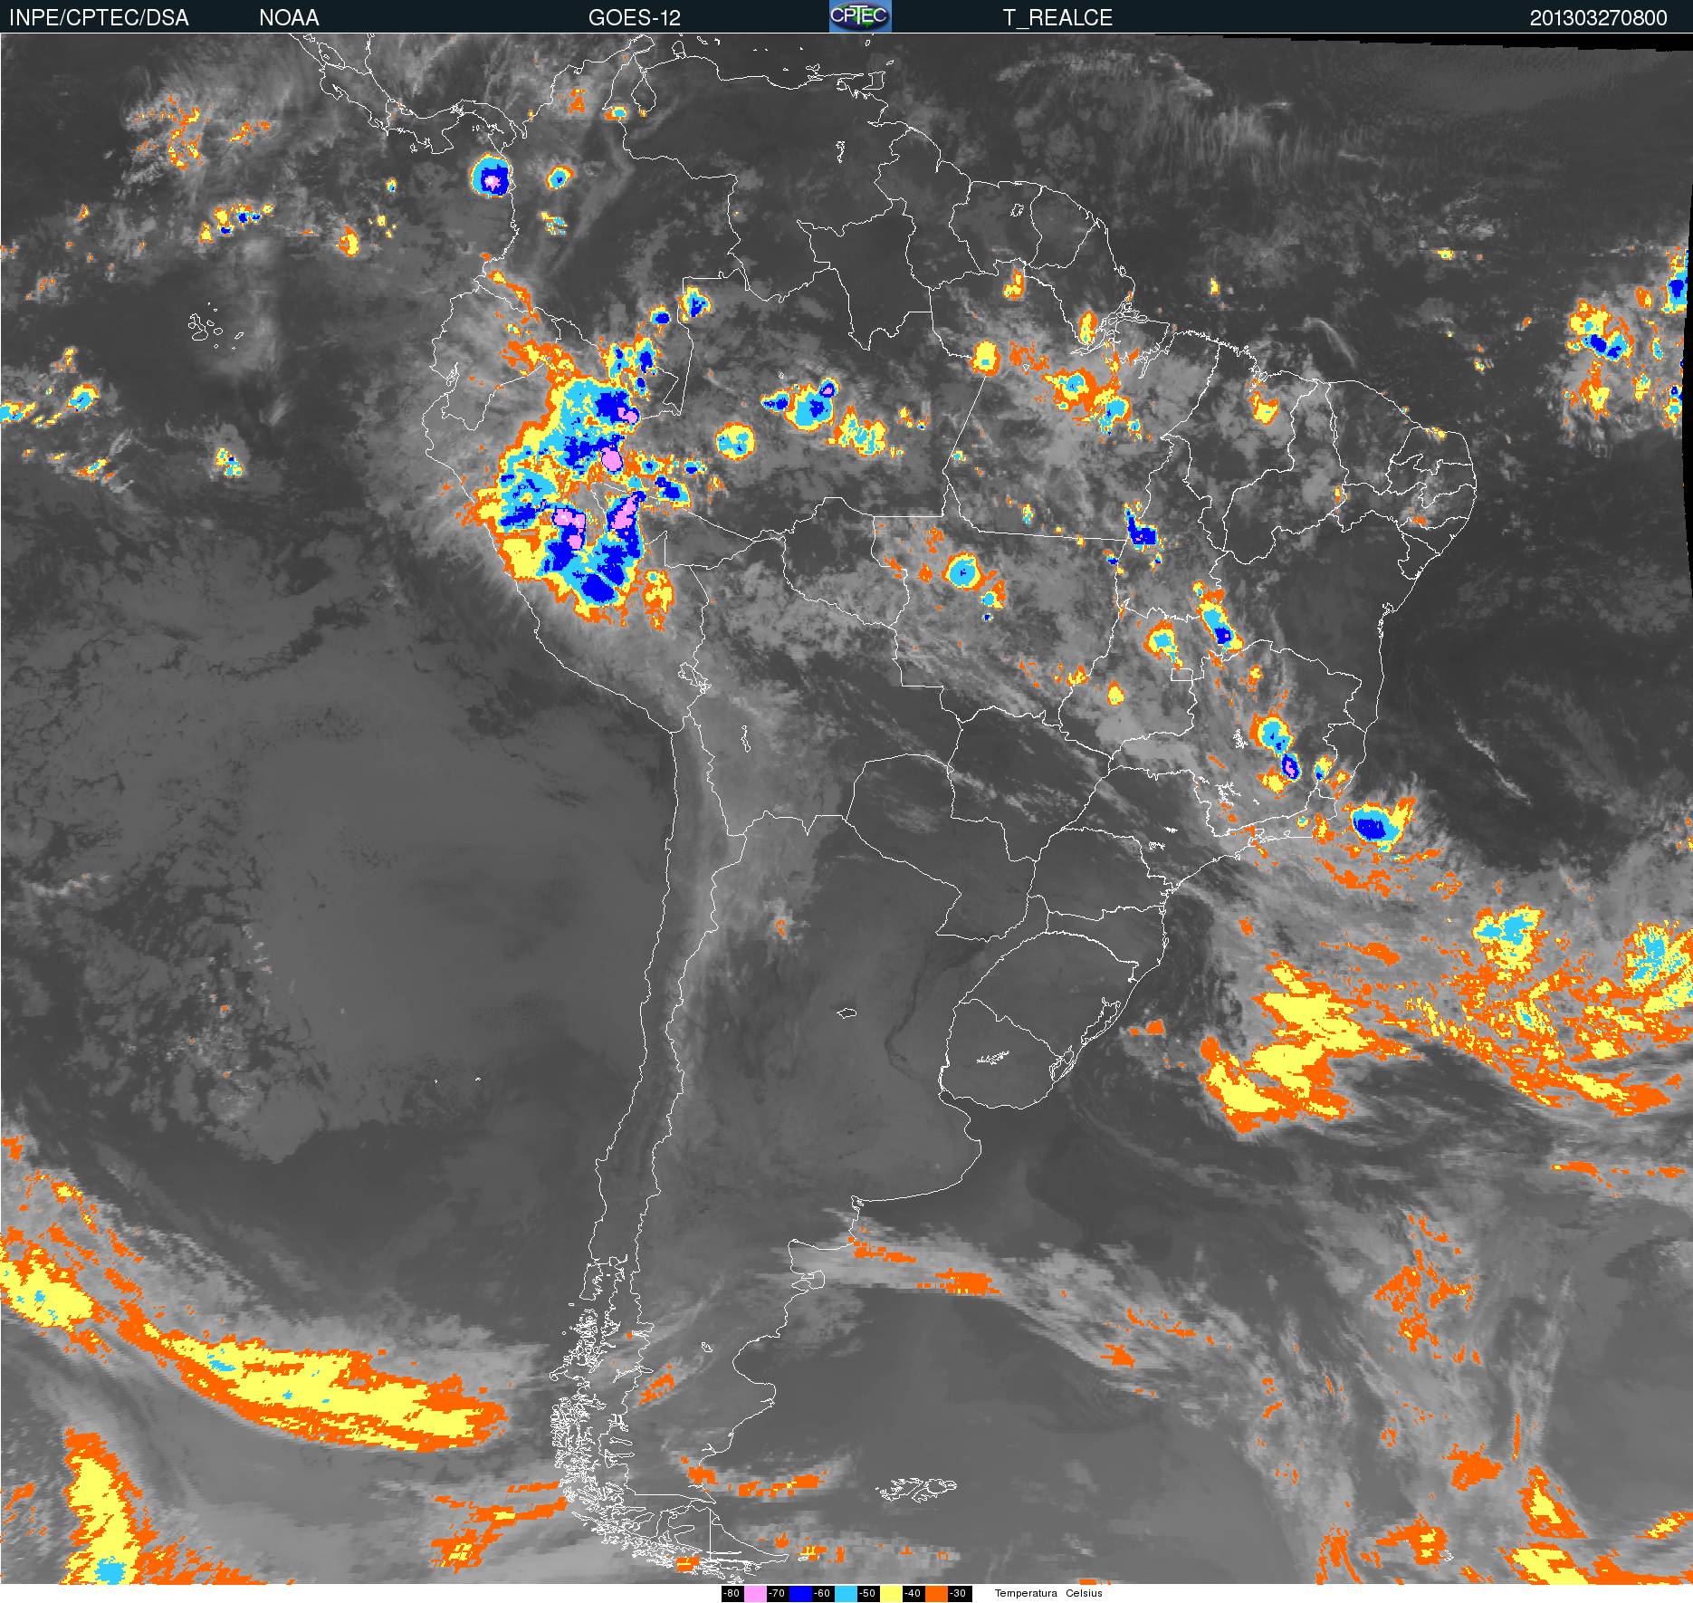This screenshot has height=1603, width=1693.
Task: Pick the dark blue legend swatch
Action: click(800, 1593)
